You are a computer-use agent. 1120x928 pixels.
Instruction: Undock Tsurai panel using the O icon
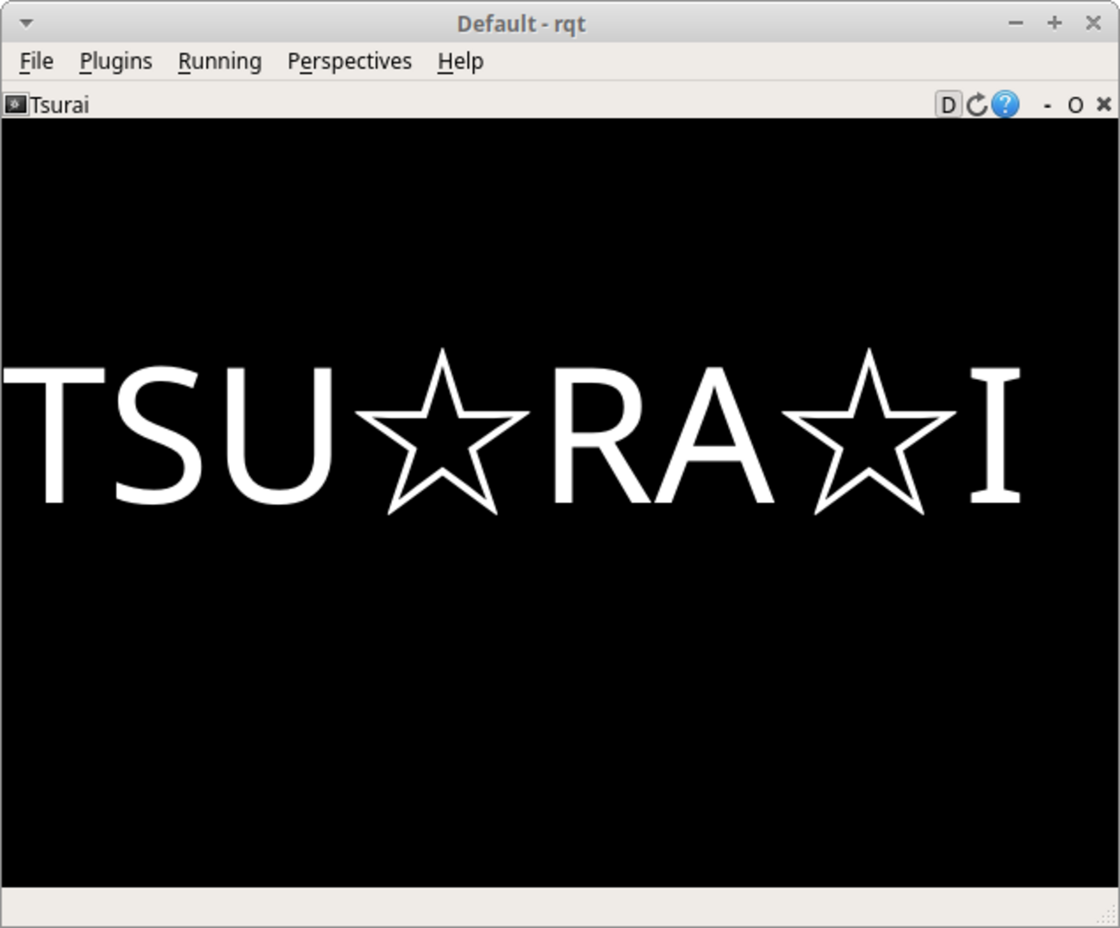1075,105
